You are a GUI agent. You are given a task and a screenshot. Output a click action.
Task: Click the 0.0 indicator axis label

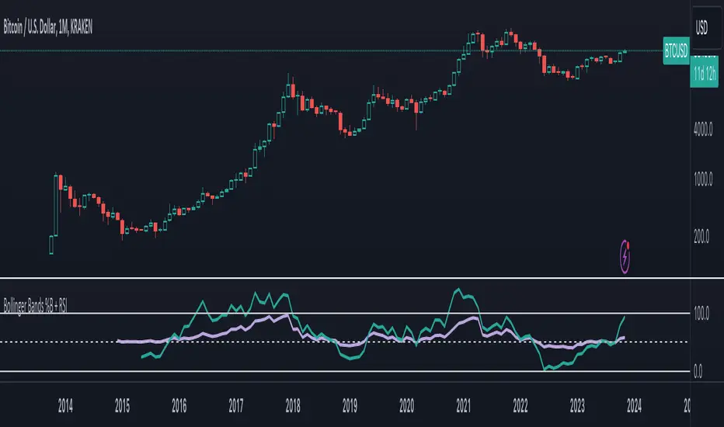point(698,372)
